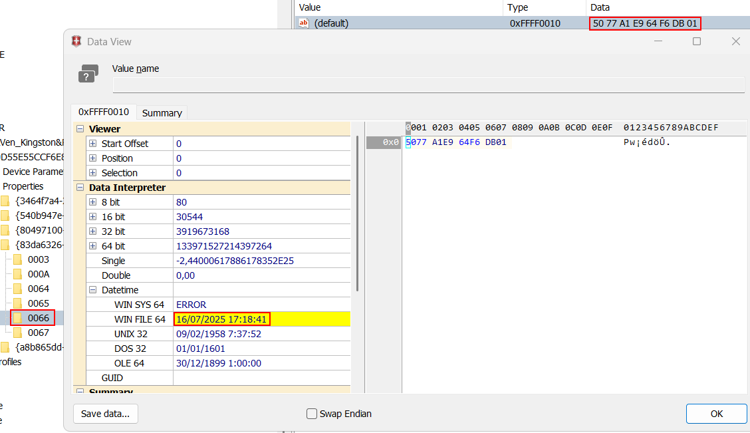Select the 0xFFFF0010 tab
Image resolution: width=750 pixels, height=433 pixels.
coord(104,112)
